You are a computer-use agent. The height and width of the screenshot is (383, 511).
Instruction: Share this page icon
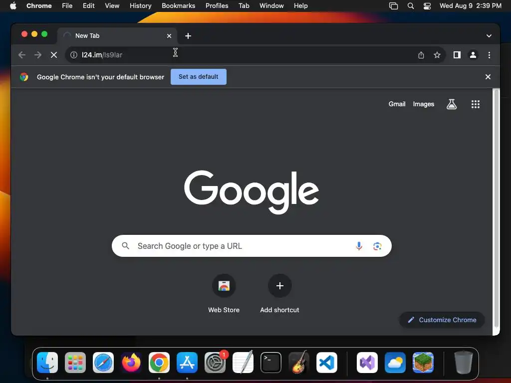[421, 55]
